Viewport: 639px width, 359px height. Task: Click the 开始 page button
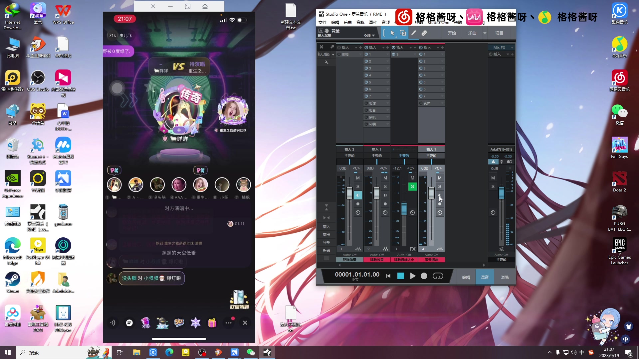click(452, 33)
